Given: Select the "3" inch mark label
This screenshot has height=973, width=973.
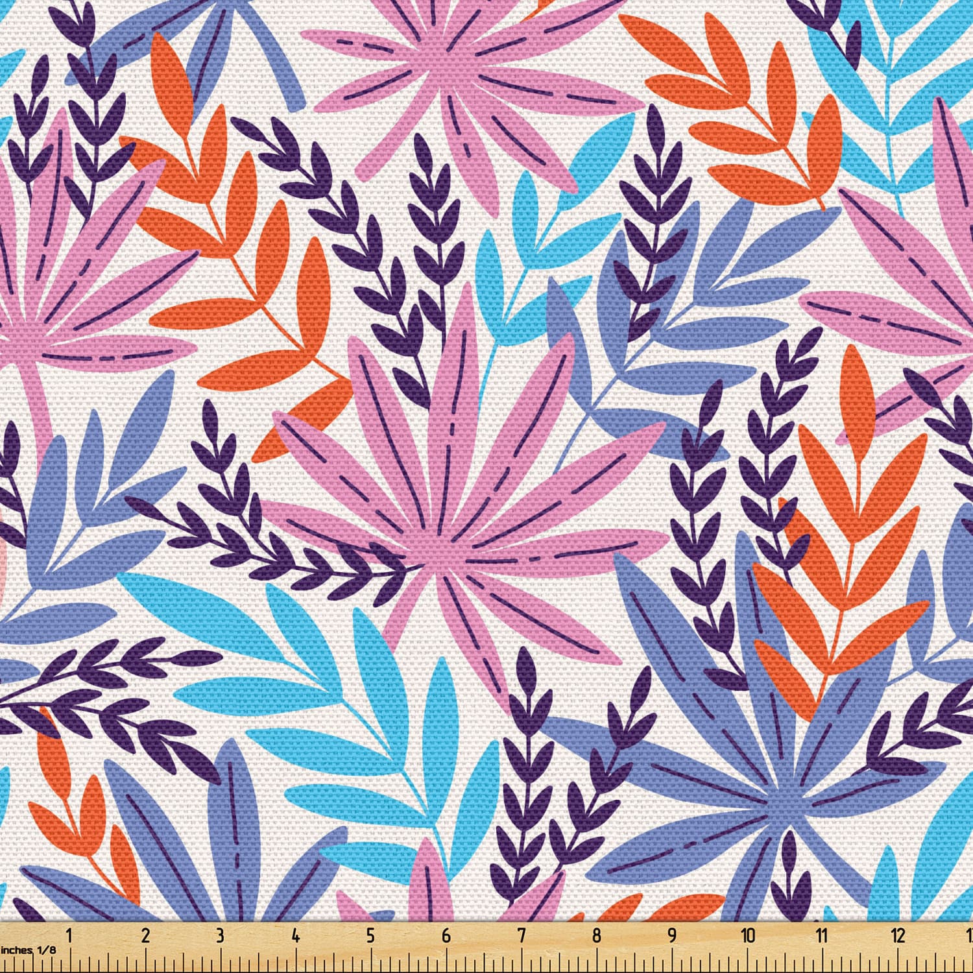Looking at the screenshot, I should coord(221,935).
